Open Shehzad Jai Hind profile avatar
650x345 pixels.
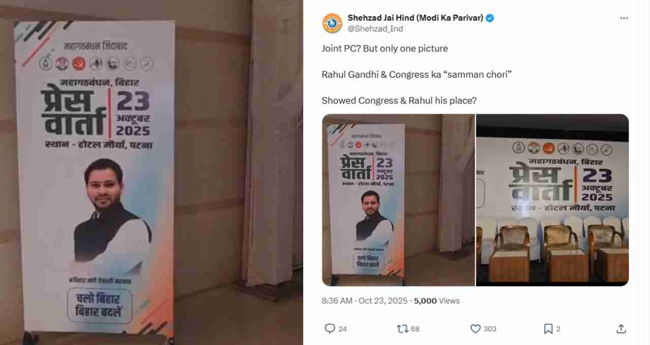click(x=332, y=23)
